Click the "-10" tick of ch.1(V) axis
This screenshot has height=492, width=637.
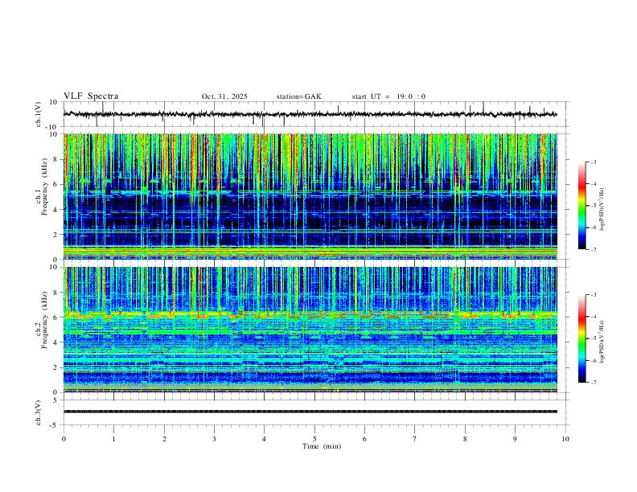[x=51, y=127]
